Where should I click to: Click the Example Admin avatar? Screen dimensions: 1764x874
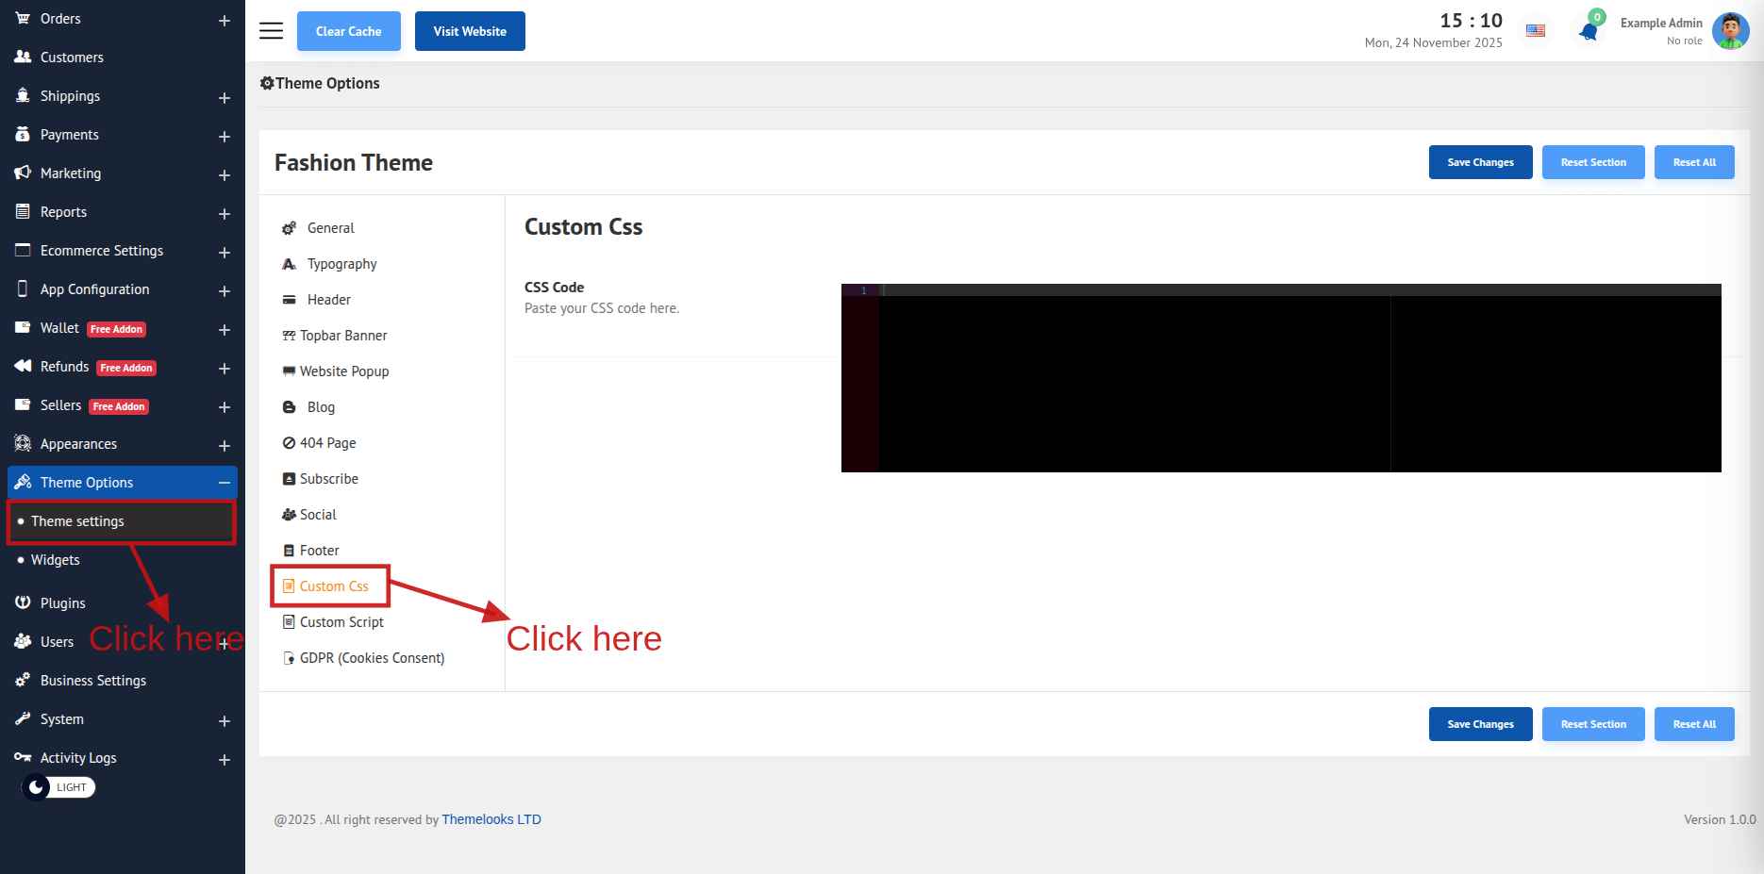pyautogui.click(x=1730, y=31)
